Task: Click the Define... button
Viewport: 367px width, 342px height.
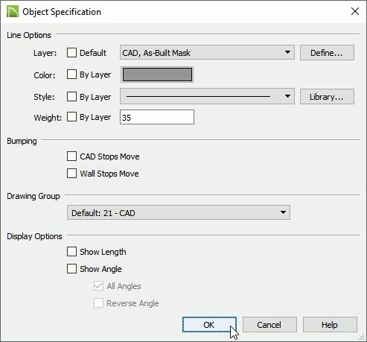Action: tap(327, 53)
